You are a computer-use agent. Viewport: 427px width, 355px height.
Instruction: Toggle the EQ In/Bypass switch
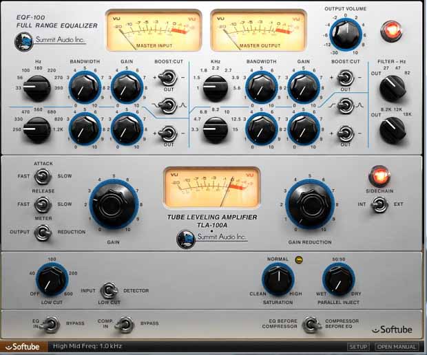tap(49, 323)
